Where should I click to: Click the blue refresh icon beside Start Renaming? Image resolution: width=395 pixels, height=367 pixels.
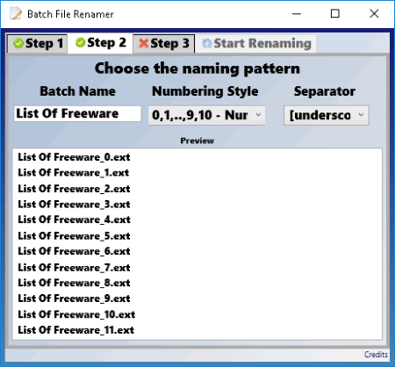[x=207, y=43]
